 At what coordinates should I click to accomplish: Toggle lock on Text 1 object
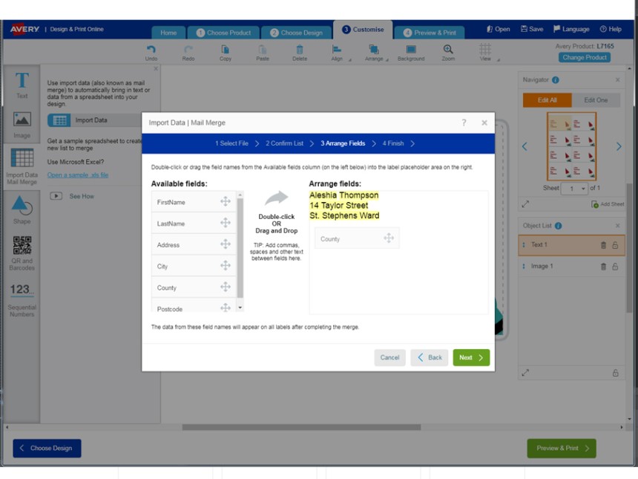615,245
